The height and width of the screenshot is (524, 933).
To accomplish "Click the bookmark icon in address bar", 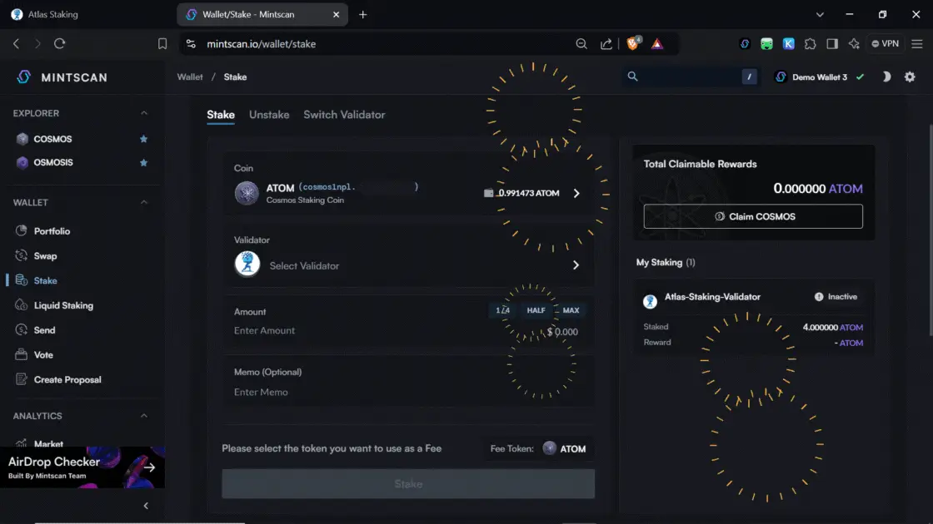I will pyautogui.click(x=162, y=44).
